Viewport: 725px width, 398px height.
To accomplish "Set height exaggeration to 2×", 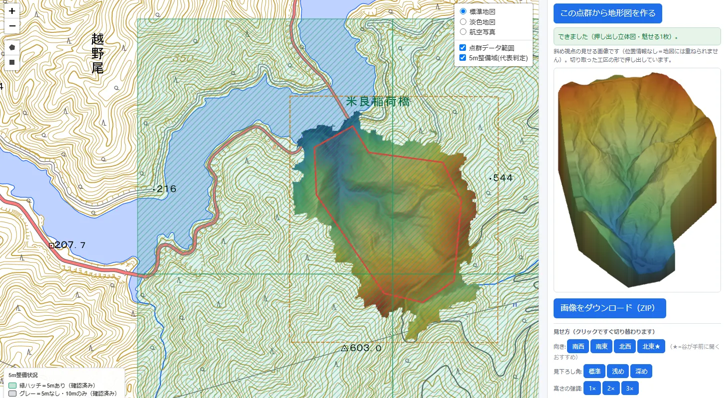I will click(611, 388).
